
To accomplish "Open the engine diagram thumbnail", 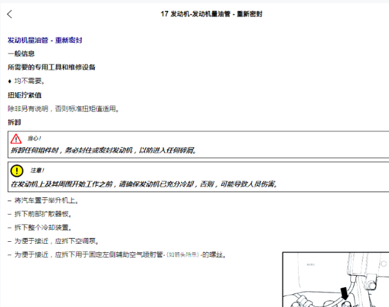I will click(x=336, y=279).
